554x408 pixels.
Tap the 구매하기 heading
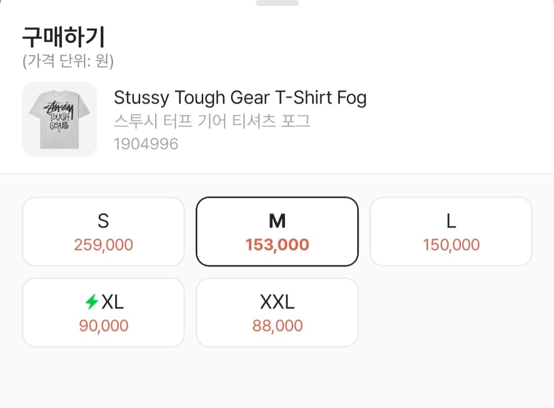[64, 37]
